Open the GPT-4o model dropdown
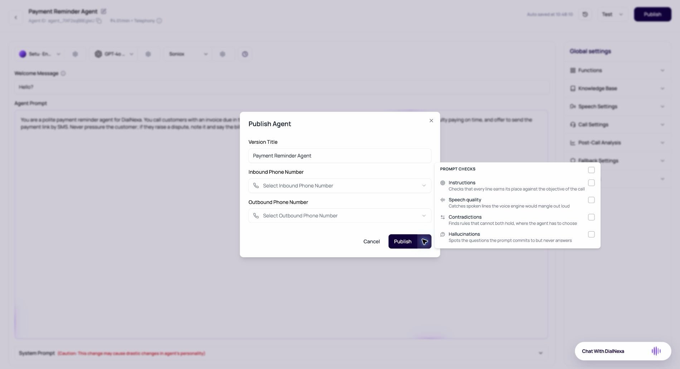This screenshot has height=369, width=680. [x=114, y=54]
